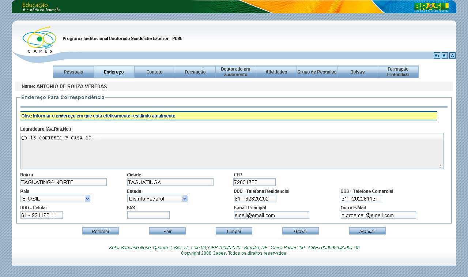Click the Telefone Comercial field
The width and height of the screenshot is (468, 277).
coord(362,199)
